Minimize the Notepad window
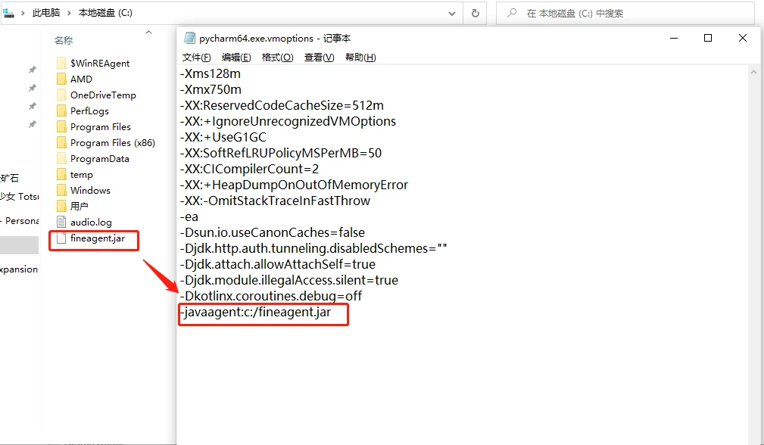This screenshot has width=764, height=445. 674,38
